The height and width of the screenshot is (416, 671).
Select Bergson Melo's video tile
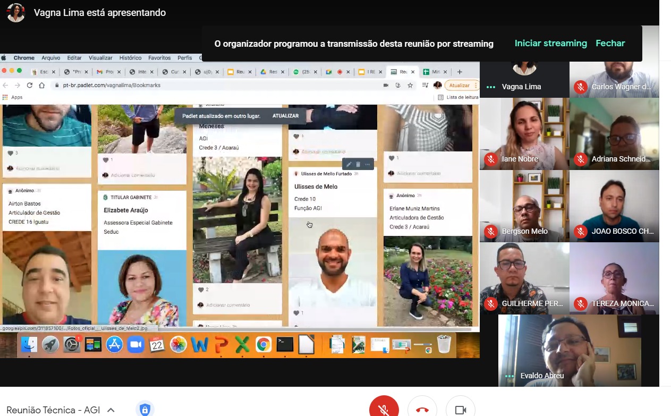coord(524,206)
